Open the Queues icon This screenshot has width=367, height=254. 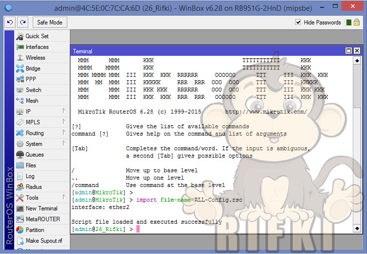20,155
